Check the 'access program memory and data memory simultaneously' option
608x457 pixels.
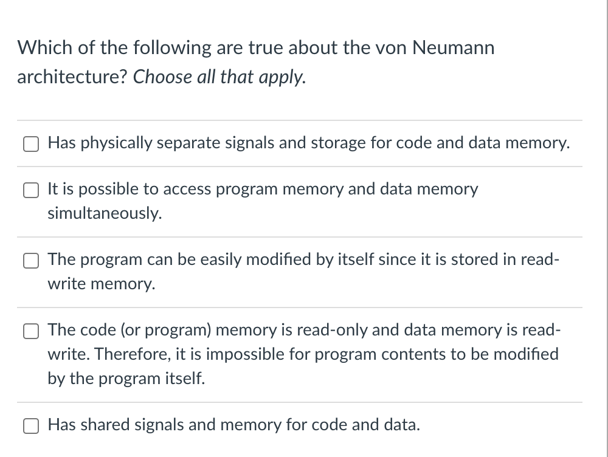click(x=31, y=190)
